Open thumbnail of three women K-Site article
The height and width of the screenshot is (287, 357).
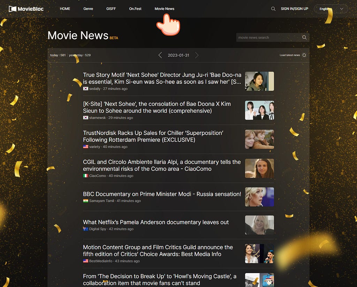[259, 110]
